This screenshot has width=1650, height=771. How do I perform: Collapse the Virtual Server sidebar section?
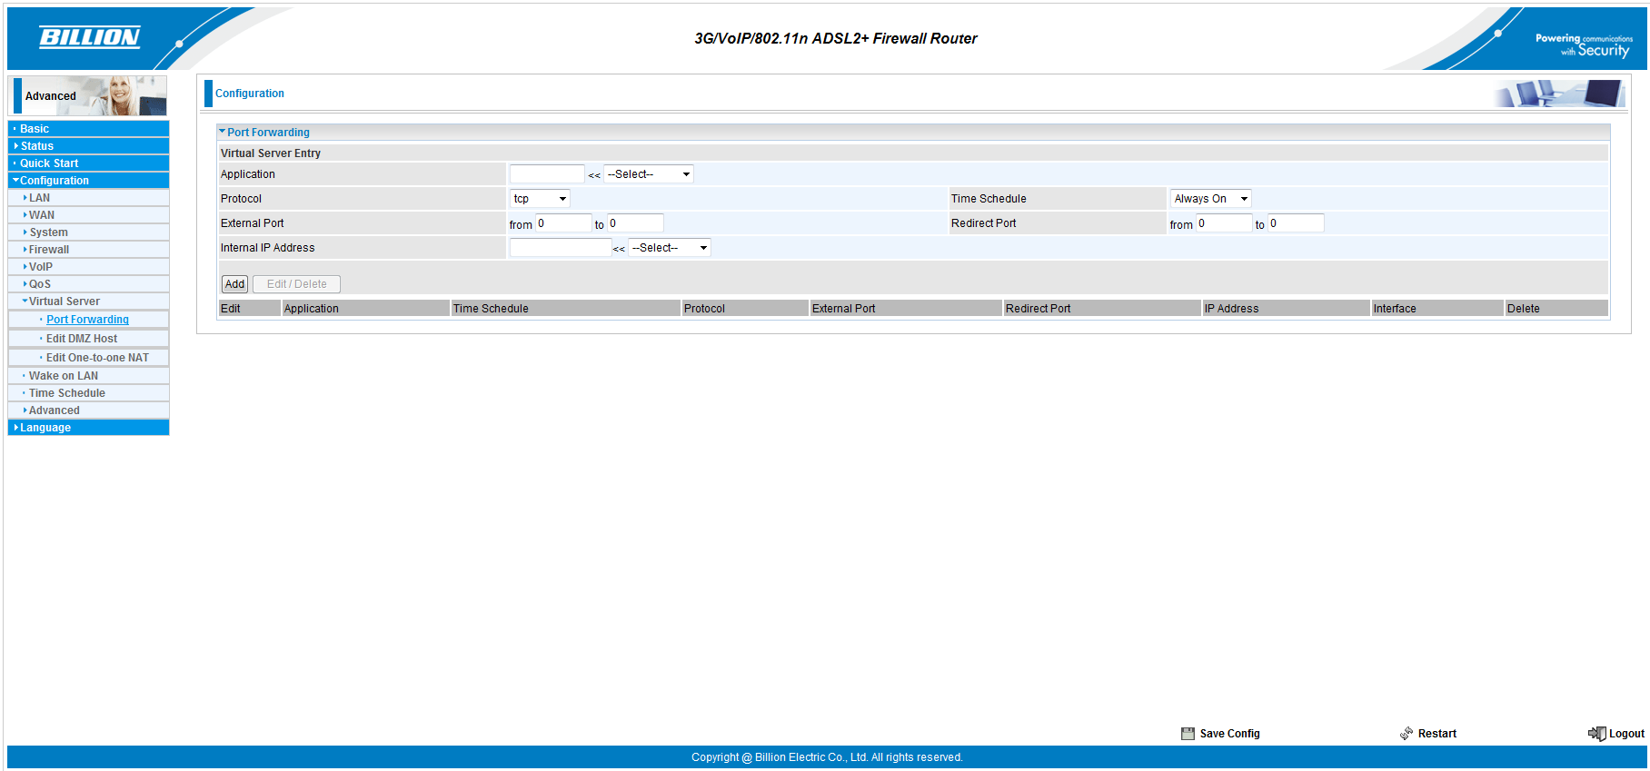(64, 301)
